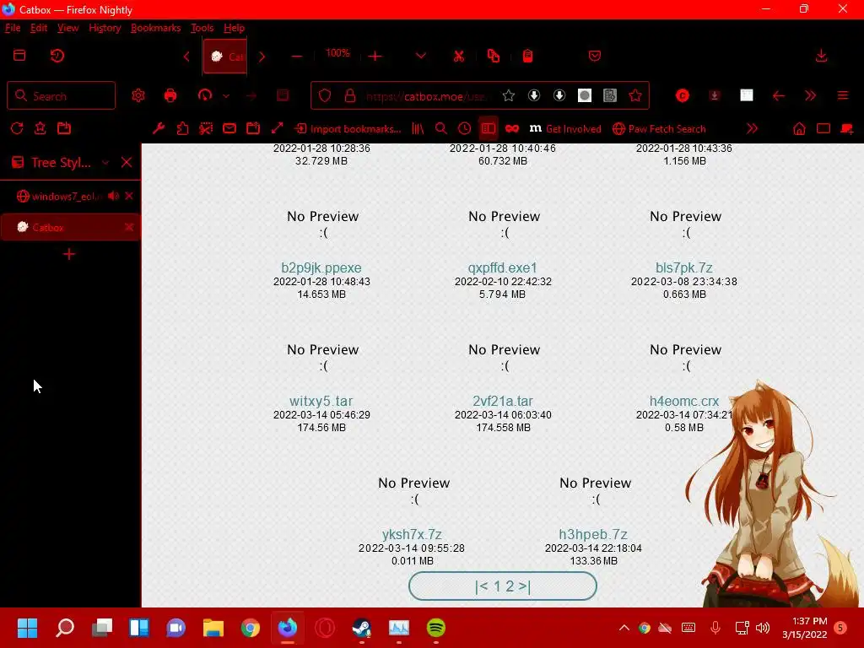The image size is (864, 648).
Task: Close the Catbox tab in sidebar
Action: [129, 227]
